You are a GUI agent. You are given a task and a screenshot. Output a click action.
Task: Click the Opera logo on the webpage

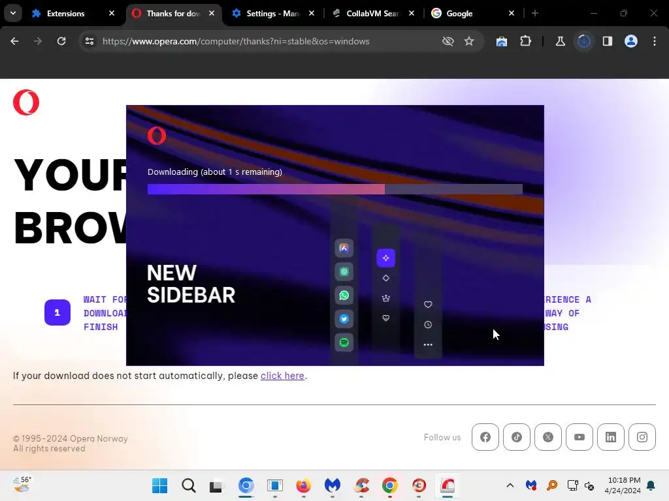(26, 102)
